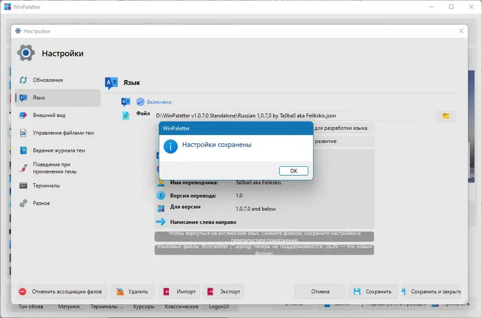Browse for language file with folder icon
The width and height of the screenshot is (482, 318).
[446, 116]
